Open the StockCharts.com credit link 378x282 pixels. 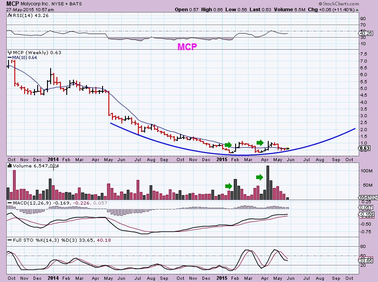pyautogui.click(x=339, y=4)
